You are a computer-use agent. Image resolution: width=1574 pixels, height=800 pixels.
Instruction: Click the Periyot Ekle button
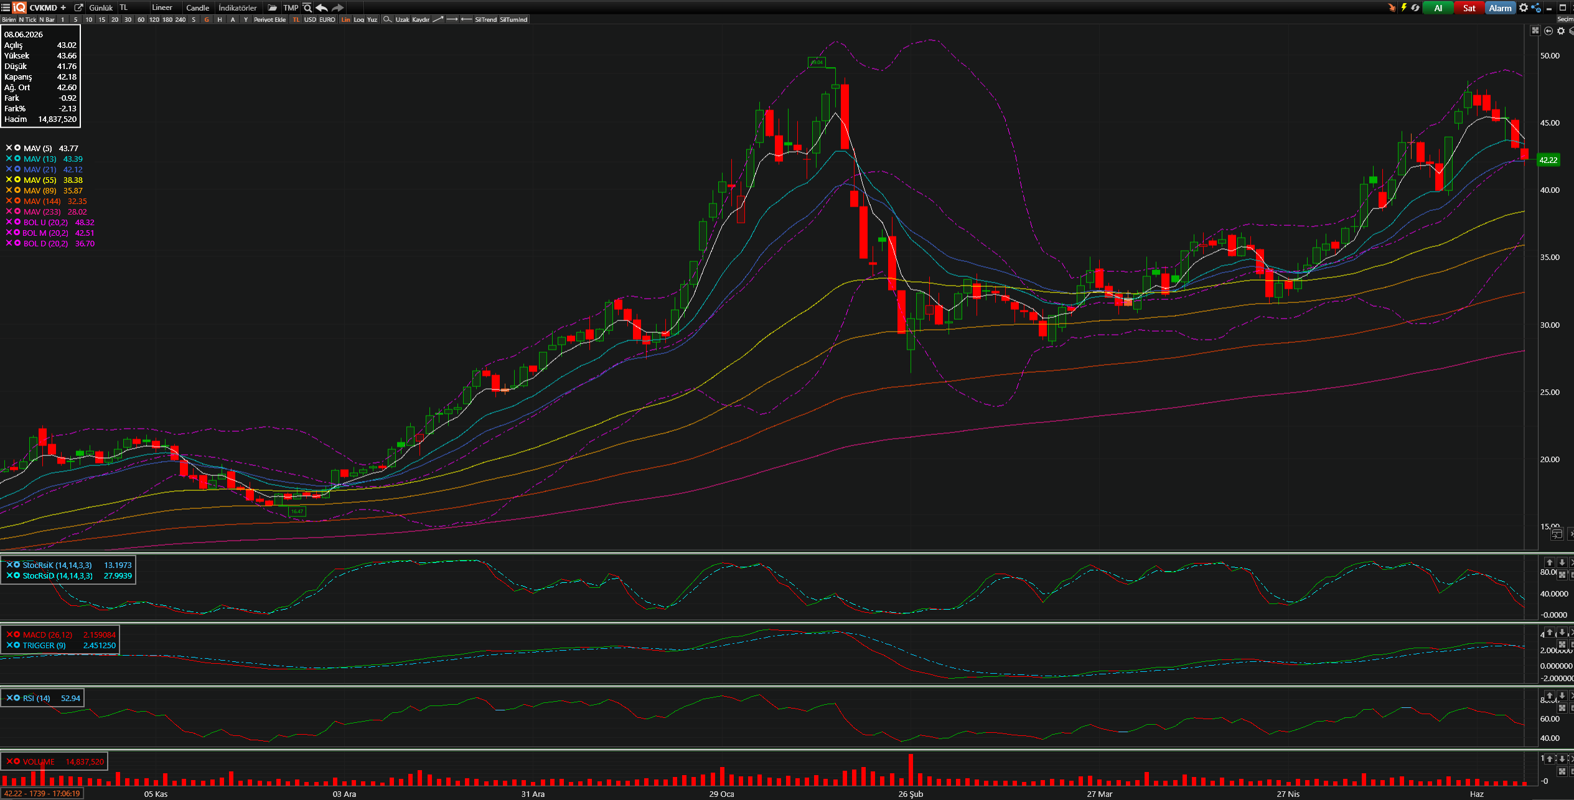click(270, 19)
